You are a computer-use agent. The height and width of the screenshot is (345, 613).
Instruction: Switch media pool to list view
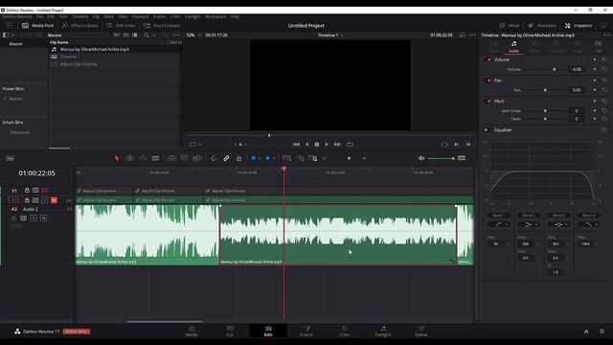pyautogui.click(x=135, y=35)
